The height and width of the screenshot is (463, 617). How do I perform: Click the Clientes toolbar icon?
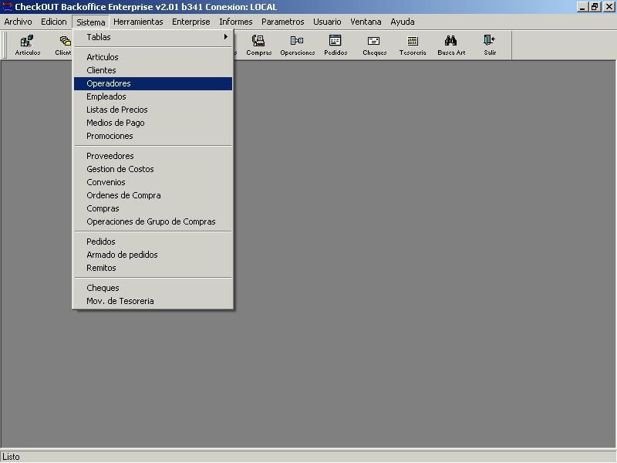[x=63, y=45]
